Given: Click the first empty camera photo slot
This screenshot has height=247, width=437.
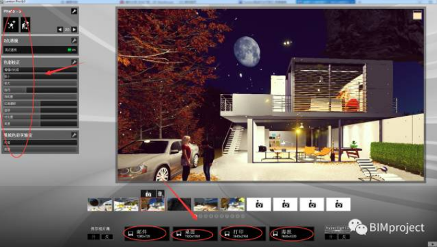Looking at the screenshot, I should [259, 205].
